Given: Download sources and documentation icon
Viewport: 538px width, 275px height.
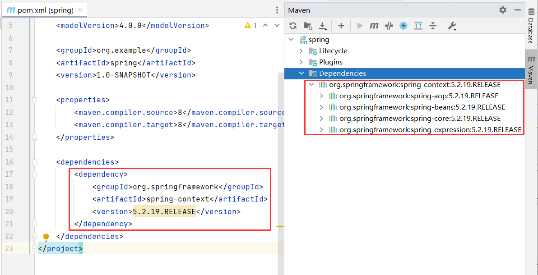Looking at the screenshot, I should click(323, 26).
